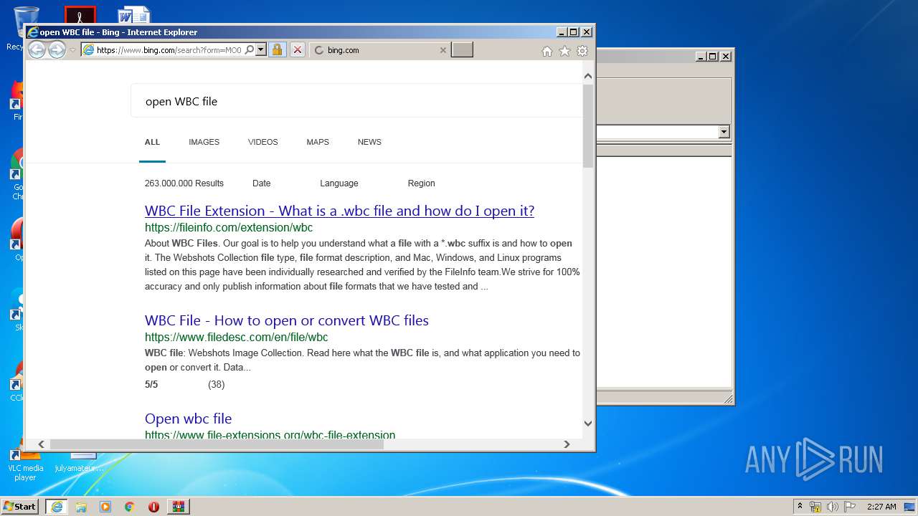Select the julyamateur desktop file

(x=80, y=463)
